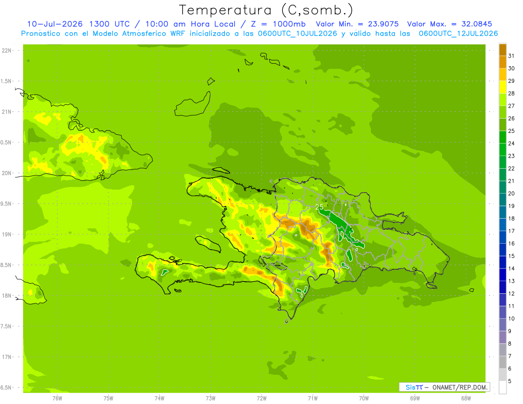Click the "75W" longitude axis label
Screen dimensions: 523x404
(x=109, y=398)
